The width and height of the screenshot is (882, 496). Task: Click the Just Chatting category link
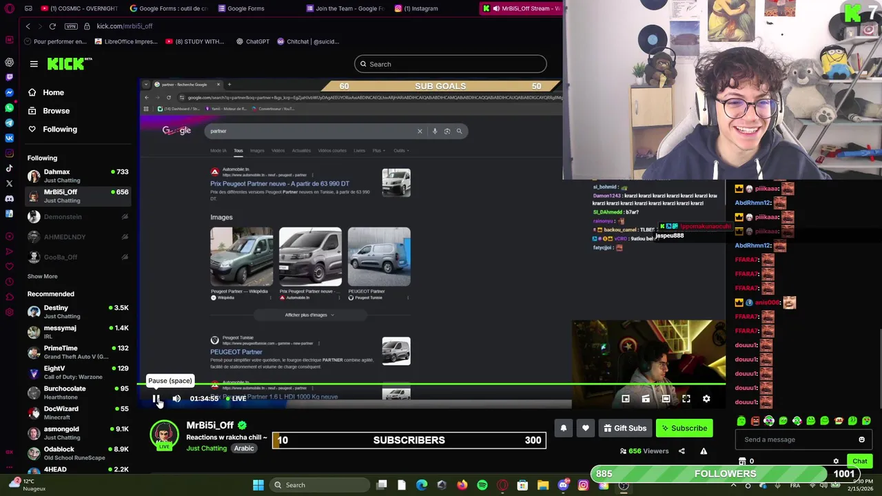coord(206,448)
